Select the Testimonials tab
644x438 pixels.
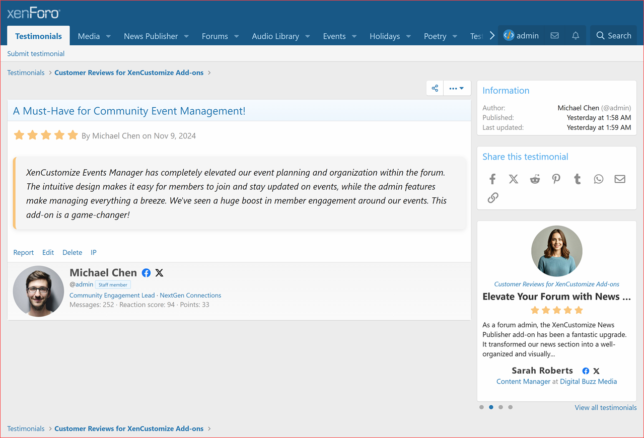(38, 36)
